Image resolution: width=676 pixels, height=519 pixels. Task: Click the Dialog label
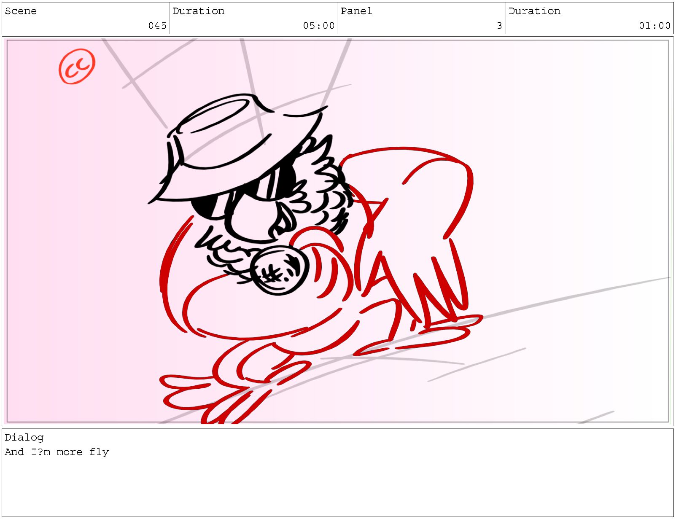[x=24, y=438]
